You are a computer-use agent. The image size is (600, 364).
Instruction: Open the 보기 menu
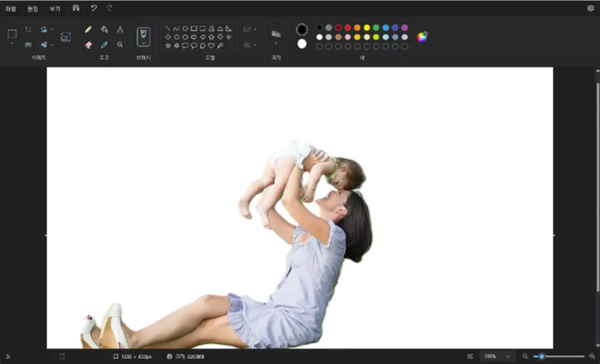pyautogui.click(x=55, y=8)
